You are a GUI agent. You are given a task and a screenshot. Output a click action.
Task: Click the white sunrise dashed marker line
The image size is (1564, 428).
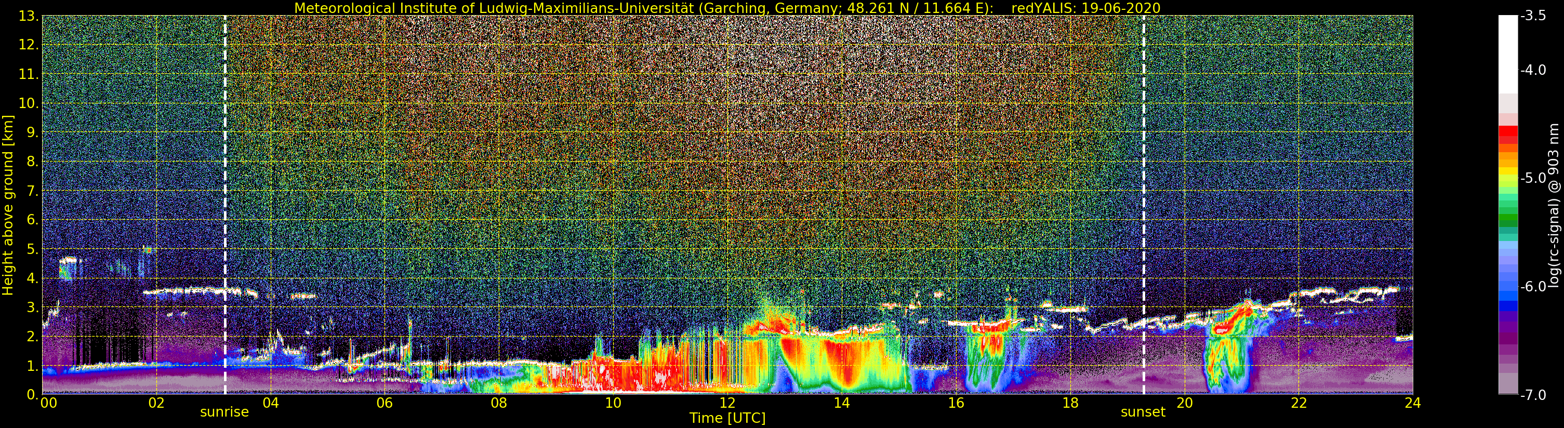pyautogui.click(x=226, y=205)
